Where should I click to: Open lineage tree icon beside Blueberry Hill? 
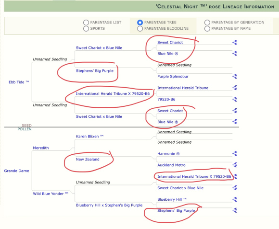[235, 199]
